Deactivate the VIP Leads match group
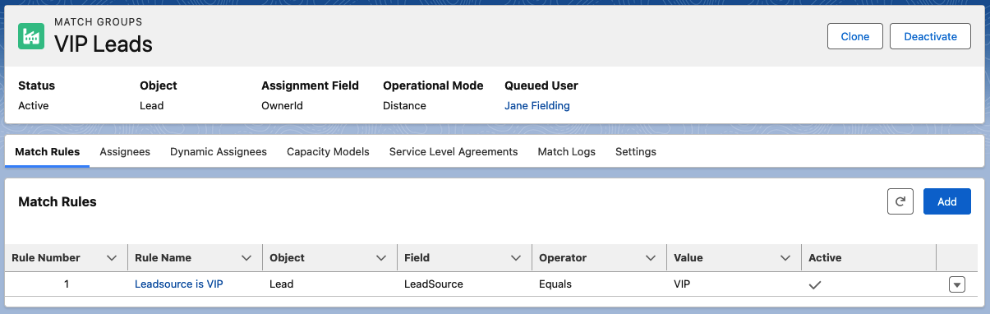 pos(930,36)
